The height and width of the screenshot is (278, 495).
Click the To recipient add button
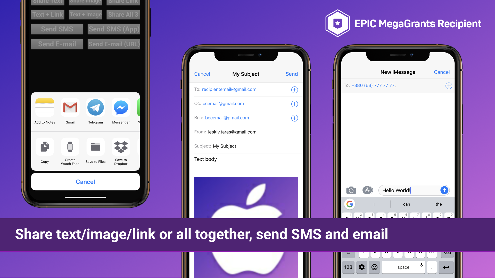point(294,90)
